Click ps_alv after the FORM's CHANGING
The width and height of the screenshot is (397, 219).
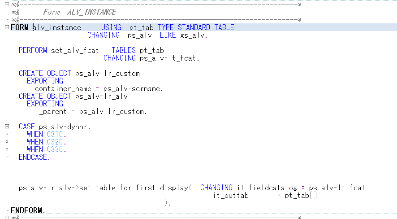tap(139, 35)
